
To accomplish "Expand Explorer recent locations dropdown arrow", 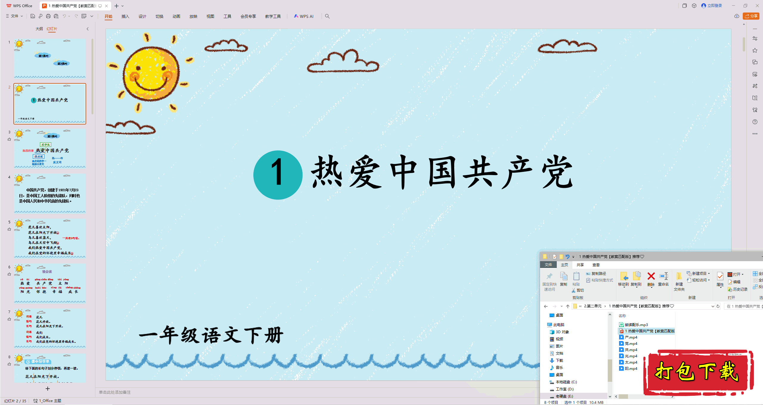I will point(562,306).
